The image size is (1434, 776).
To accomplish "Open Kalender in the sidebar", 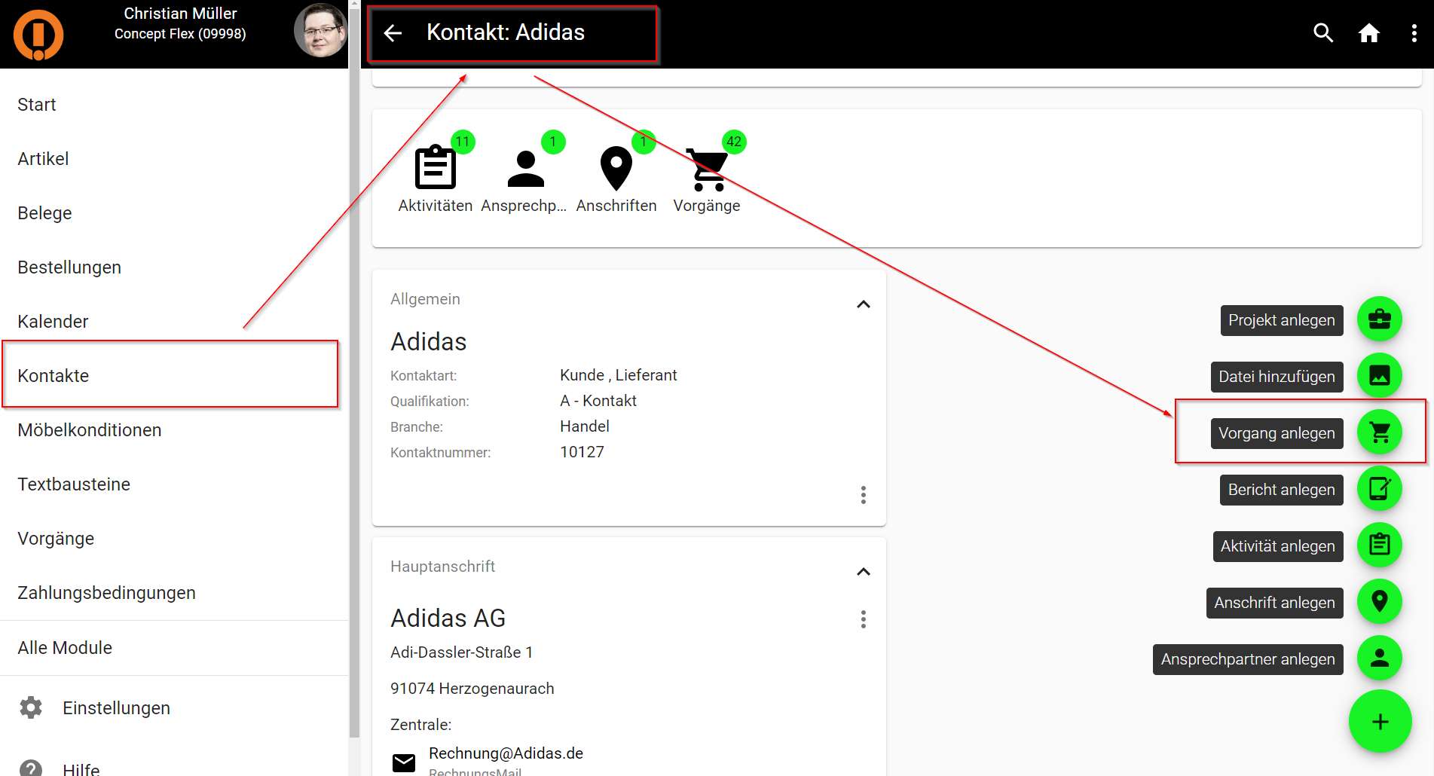I will [x=174, y=322].
